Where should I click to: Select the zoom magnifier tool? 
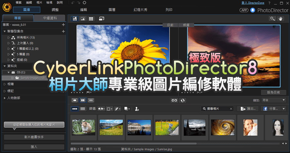[272, 19]
